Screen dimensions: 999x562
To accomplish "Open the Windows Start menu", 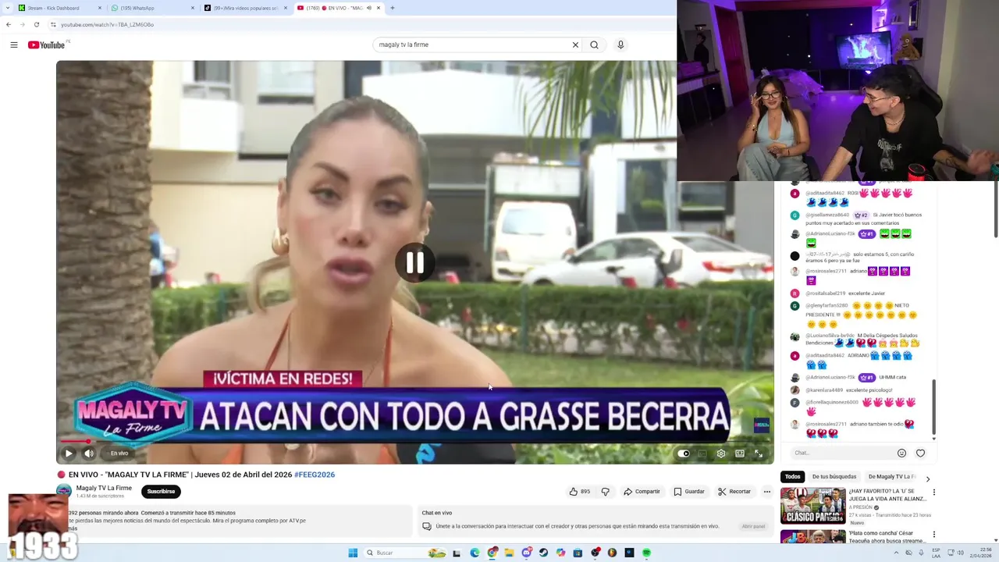I will tap(353, 553).
